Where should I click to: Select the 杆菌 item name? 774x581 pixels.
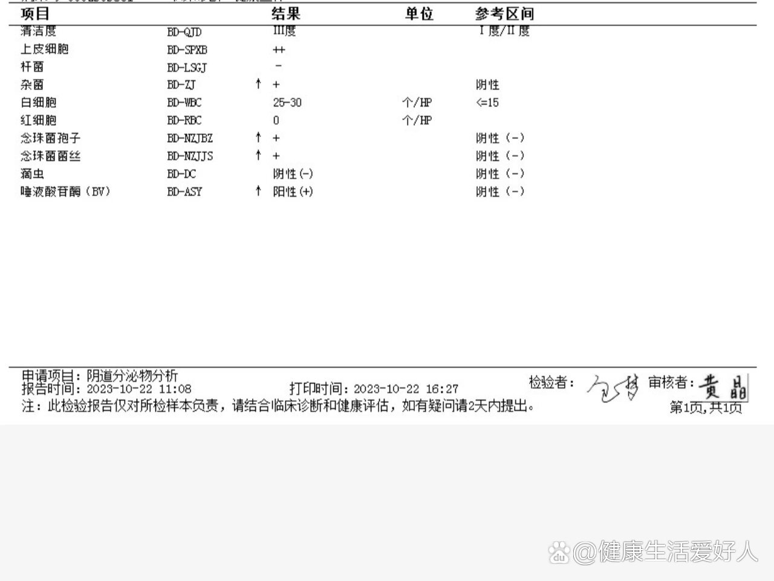32,67
